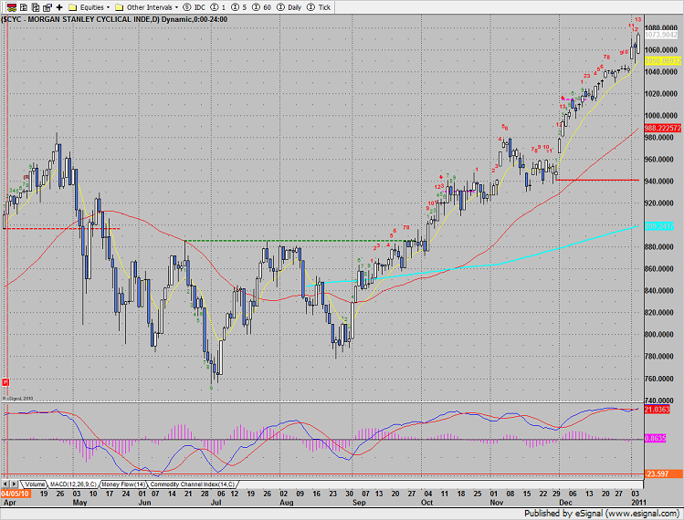
Task: Switch to the Money Flow(14) tab
Action: [x=123, y=484]
